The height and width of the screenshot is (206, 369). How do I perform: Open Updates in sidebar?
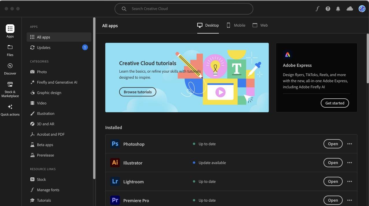[59, 47]
